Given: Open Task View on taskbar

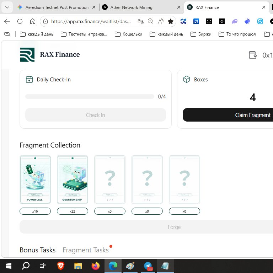Looking at the screenshot, I should tap(43, 266).
